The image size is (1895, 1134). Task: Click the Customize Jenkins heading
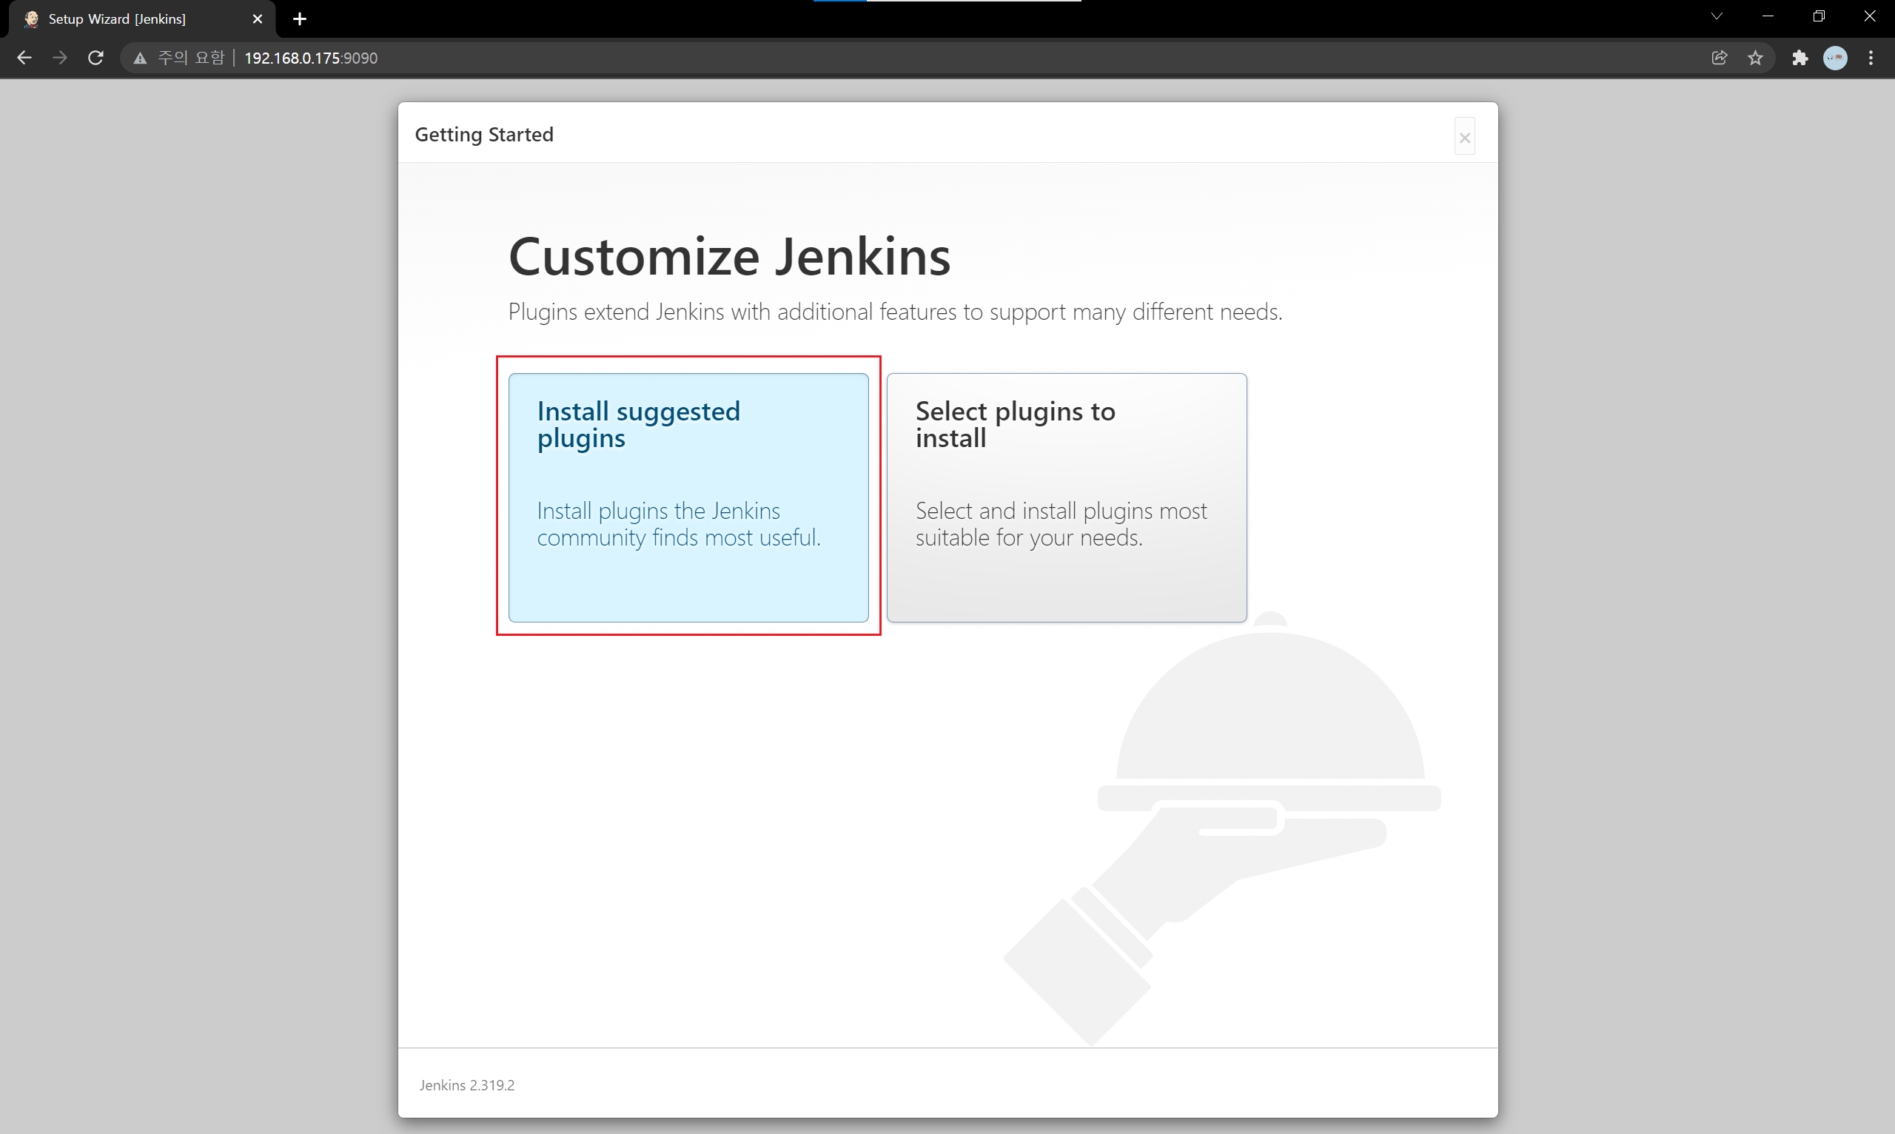click(x=730, y=257)
